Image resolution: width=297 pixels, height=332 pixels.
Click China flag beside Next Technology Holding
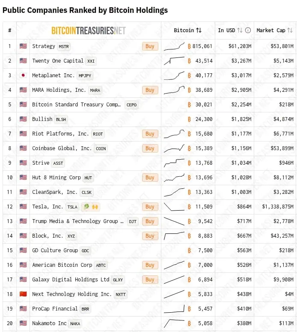click(x=23, y=294)
